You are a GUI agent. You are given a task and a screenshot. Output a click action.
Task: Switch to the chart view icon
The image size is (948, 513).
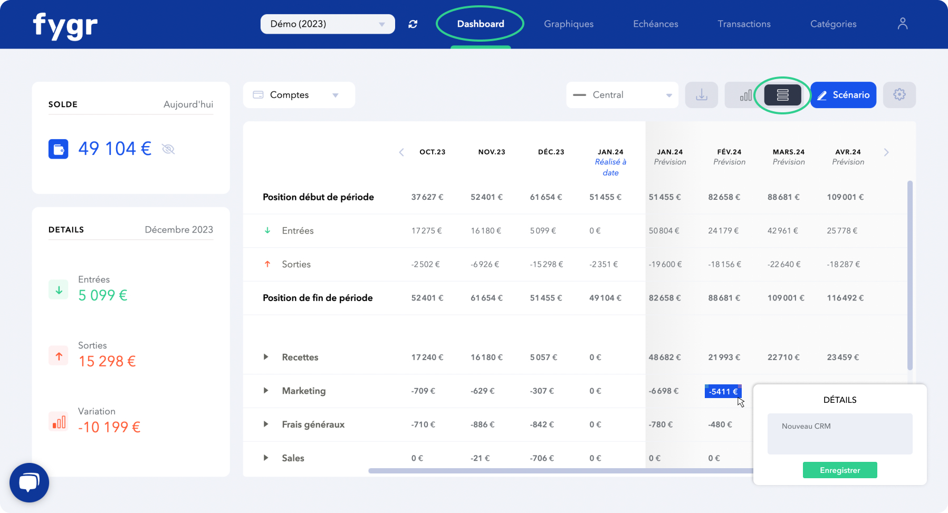[745, 95]
